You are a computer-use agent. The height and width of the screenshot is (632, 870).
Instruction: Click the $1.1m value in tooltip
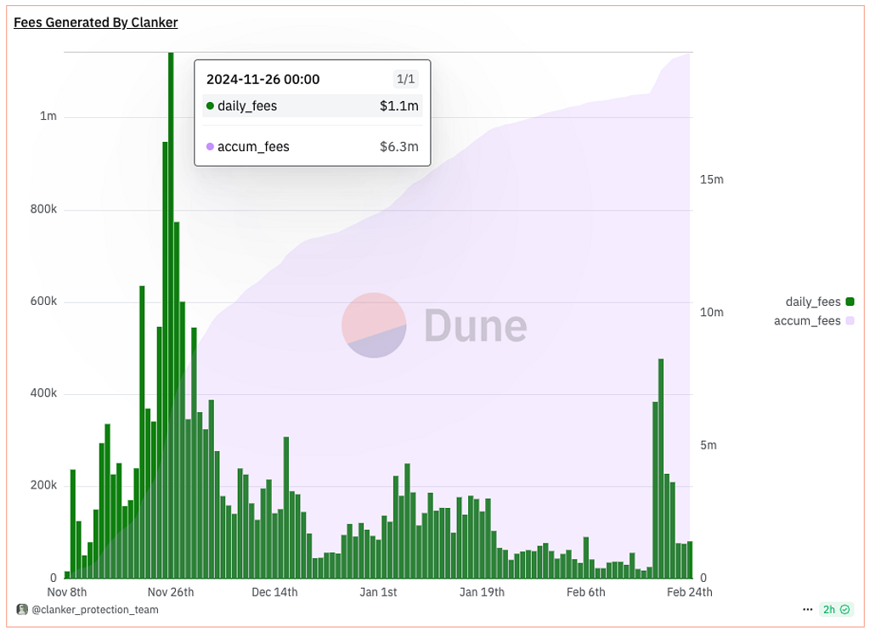(x=399, y=106)
